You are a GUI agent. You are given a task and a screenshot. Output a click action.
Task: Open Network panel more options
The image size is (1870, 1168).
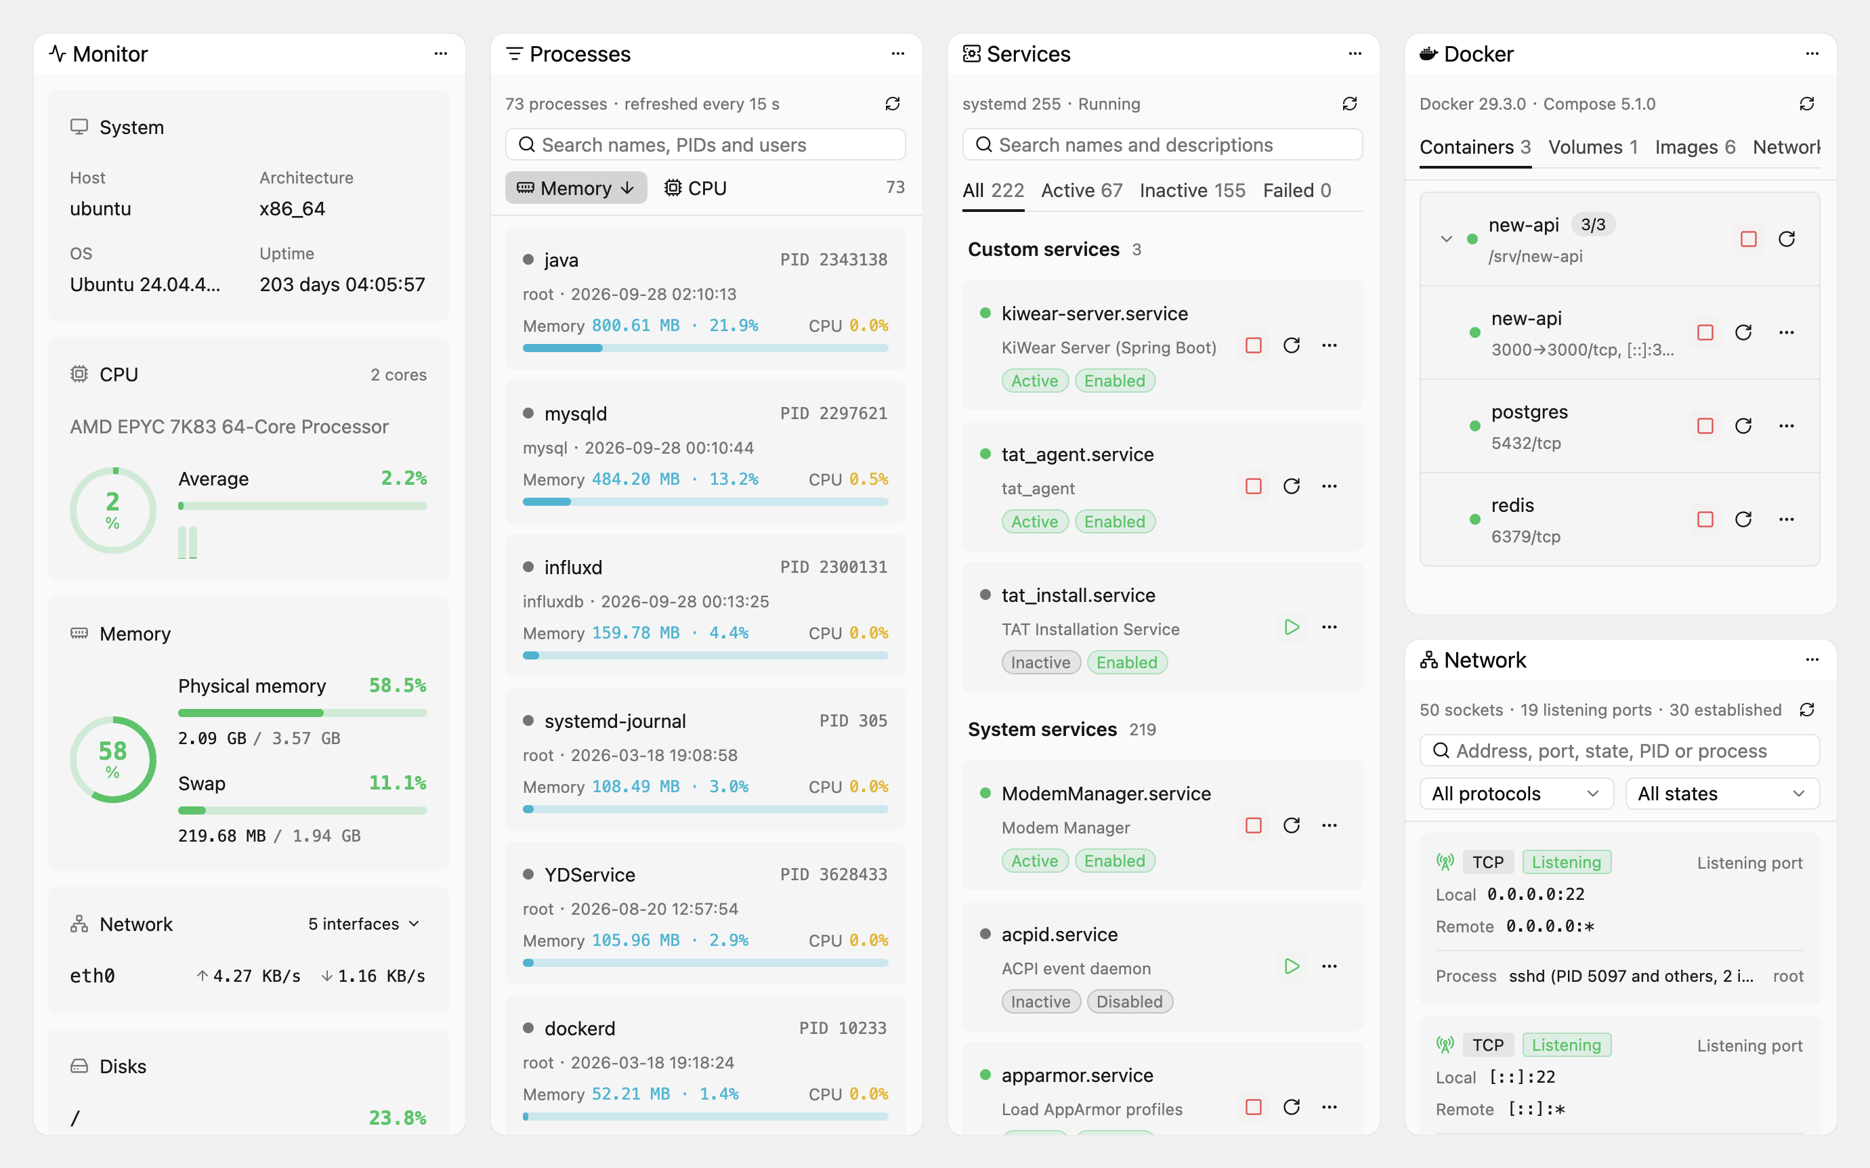(1812, 660)
